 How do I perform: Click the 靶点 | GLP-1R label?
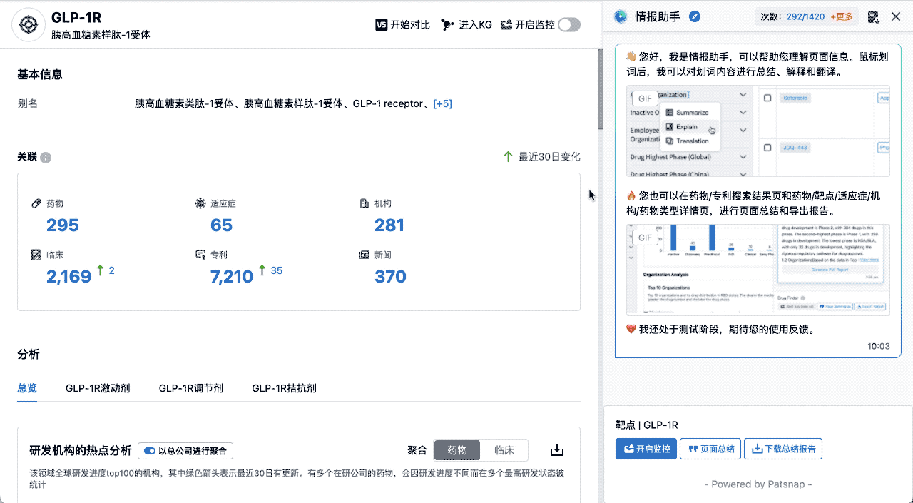coord(646,425)
